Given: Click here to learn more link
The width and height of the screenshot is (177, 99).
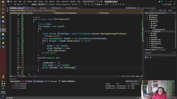Looking at the screenshot, I should pos(34,10).
